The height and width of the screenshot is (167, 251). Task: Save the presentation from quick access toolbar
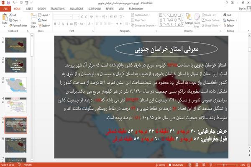pyautogui.click(x=9, y=3)
